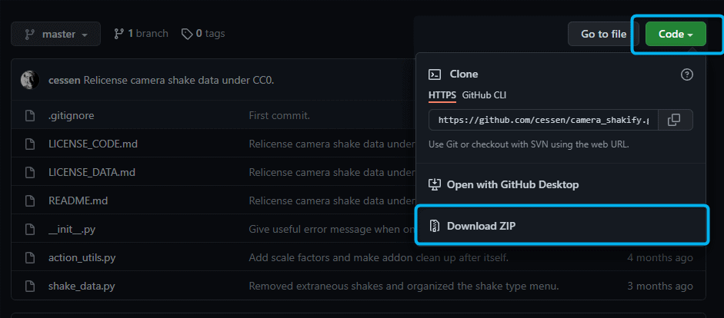Click cessen's avatar thumbnail
Image resolution: width=724 pixels, height=318 pixels.
click(29, 80)
